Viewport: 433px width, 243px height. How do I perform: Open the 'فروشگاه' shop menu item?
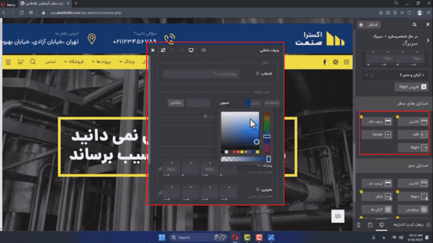pyautogui.click(x=74, y=61)
